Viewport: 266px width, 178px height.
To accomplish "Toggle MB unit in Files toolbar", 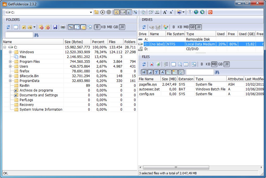I will [x=214, y=64].
